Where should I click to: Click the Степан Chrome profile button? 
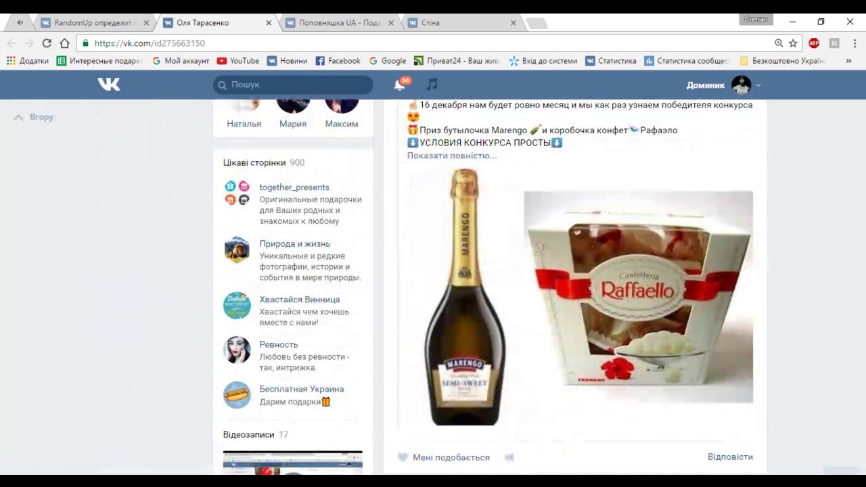(756, 20)
